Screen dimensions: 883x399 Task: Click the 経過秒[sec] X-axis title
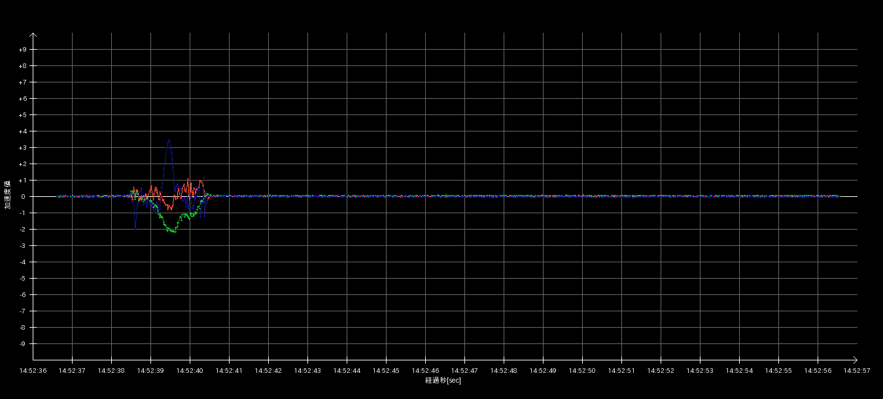(443, 380)
